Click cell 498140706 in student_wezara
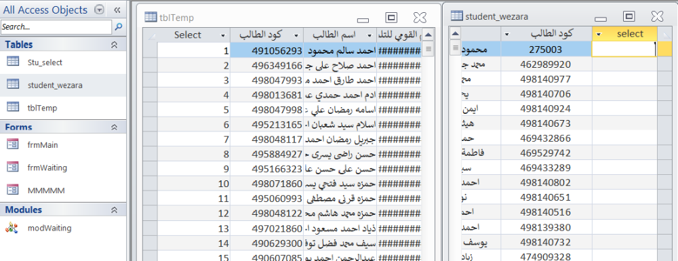This screenshot has width=678, height=261. tap(546, 94)
